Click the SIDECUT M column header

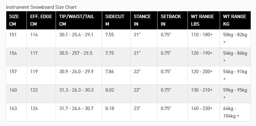116,20
